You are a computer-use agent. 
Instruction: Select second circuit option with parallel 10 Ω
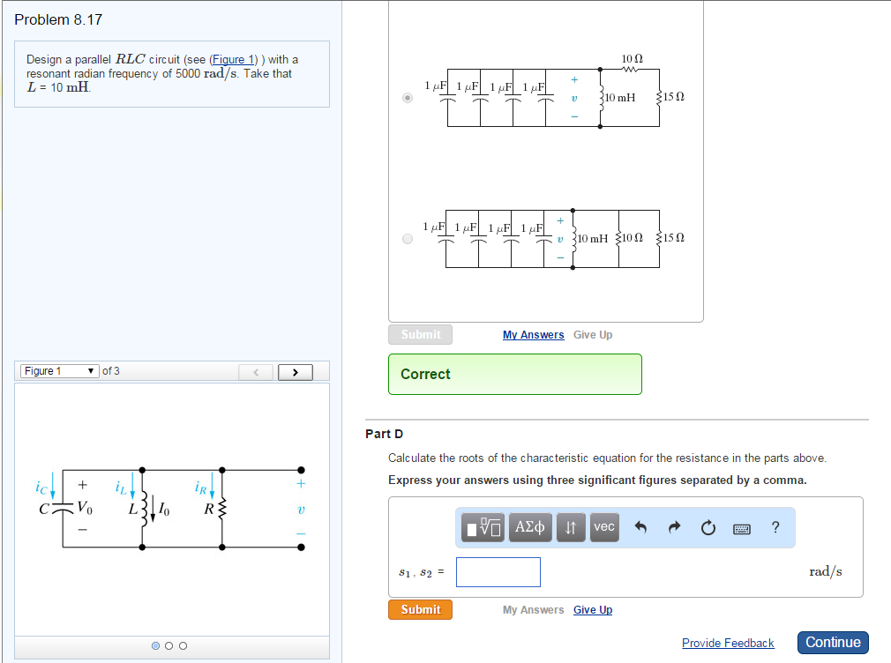point(408,239)
